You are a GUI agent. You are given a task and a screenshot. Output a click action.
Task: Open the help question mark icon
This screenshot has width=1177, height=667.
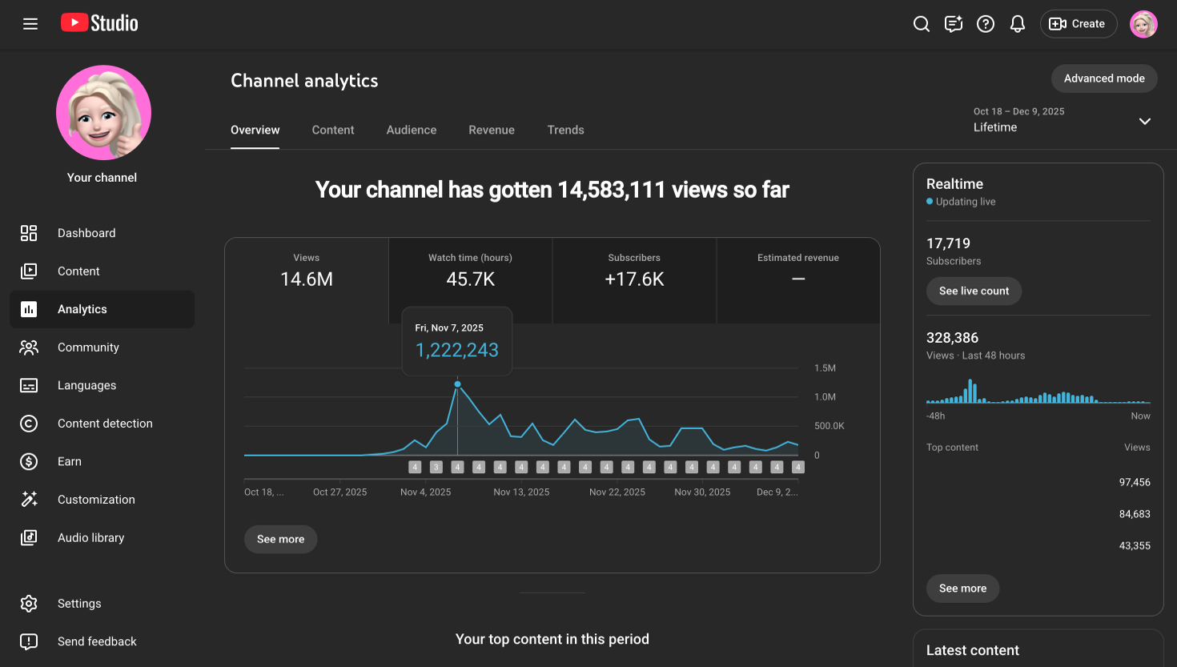[x=986, y=24]
